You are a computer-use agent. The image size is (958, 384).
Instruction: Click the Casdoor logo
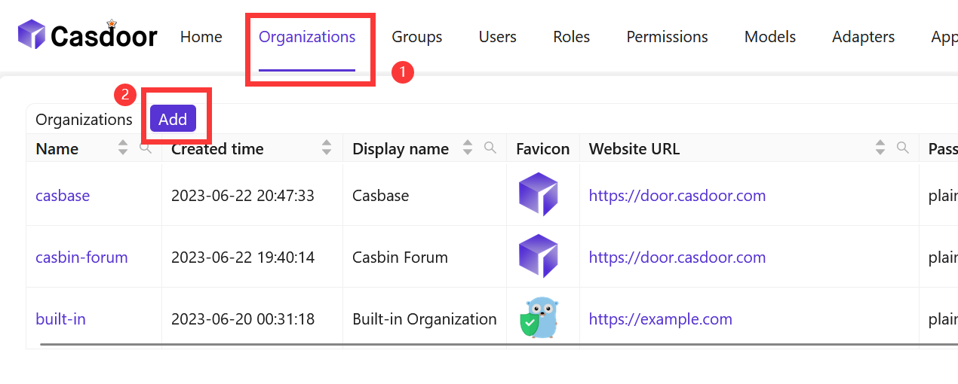88,35
